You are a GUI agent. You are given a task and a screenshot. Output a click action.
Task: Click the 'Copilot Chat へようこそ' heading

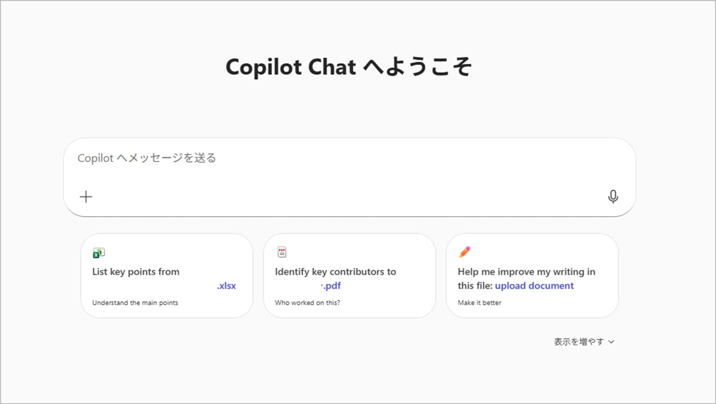[x=348, y=67]
